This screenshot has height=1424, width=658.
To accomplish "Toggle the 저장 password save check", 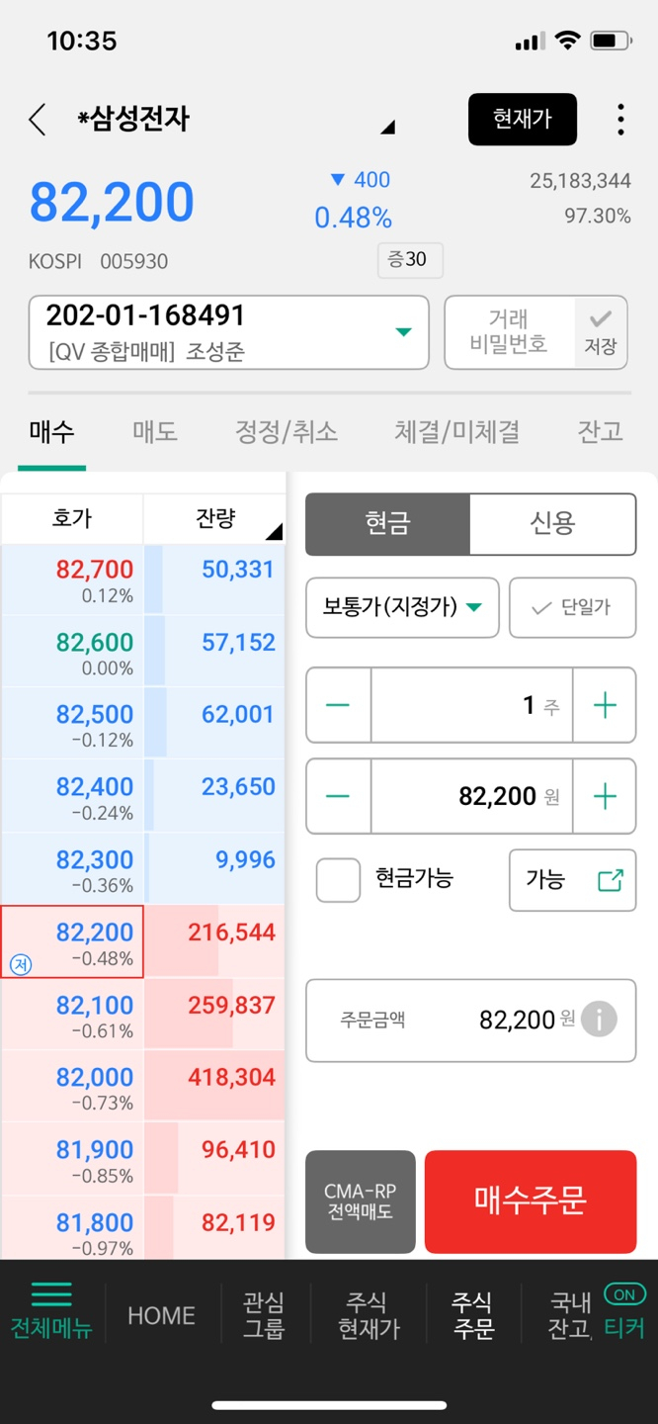I will pyautogui.click(x=601, y=332).
